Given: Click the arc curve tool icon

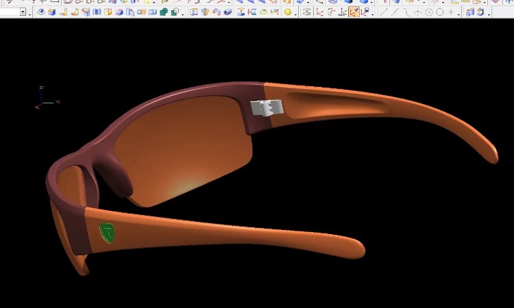Looking at the screenshot, I should point(417,12).
